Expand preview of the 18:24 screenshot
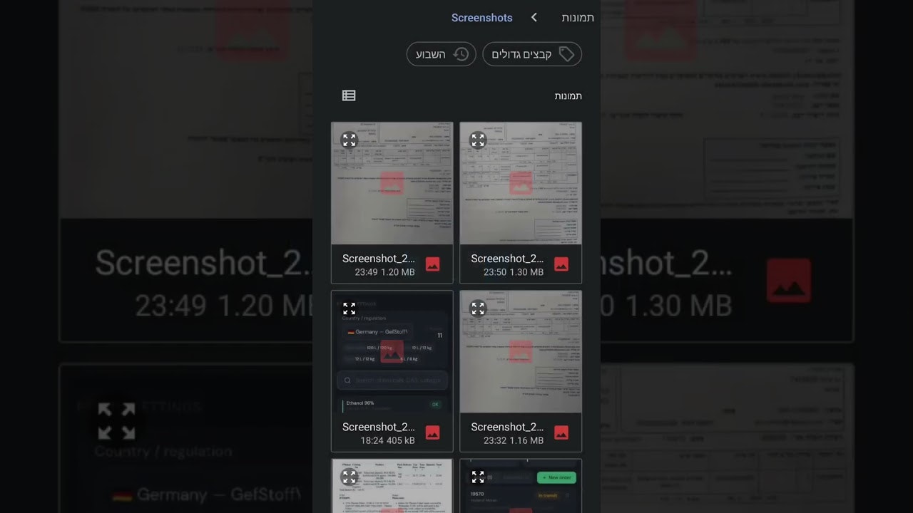This screenshot has width=913, height=513. pos(349,309)
